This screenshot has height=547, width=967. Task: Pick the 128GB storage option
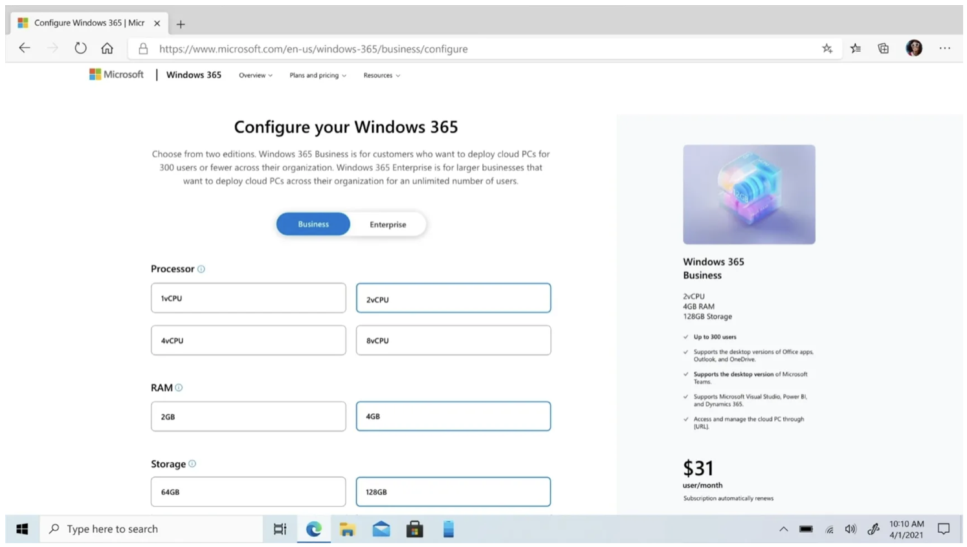click(453, 492)
